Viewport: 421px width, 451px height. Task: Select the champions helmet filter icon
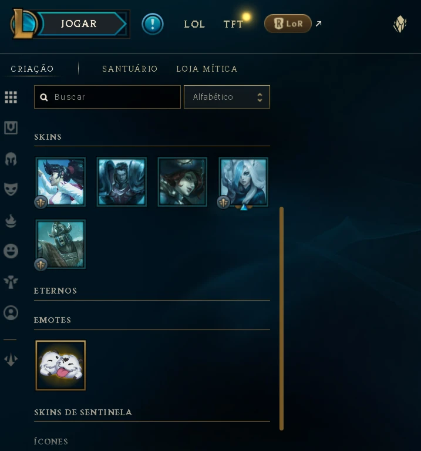coord(11,159)
